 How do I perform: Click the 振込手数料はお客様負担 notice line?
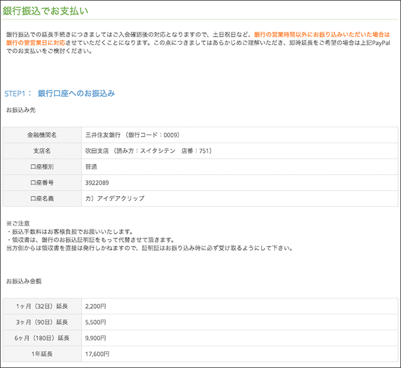click(70, 231)
